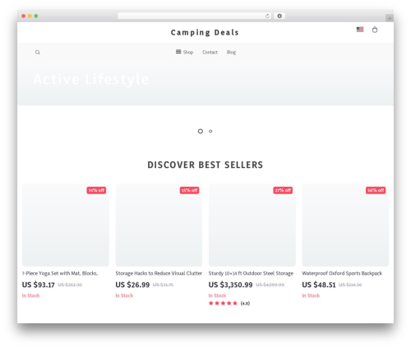
Task: Open the browser download button
Action: point(279,16)
